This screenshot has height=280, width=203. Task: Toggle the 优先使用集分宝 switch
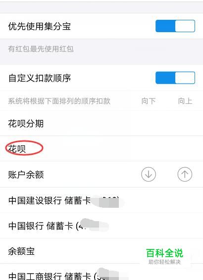(x=175, y=26)
